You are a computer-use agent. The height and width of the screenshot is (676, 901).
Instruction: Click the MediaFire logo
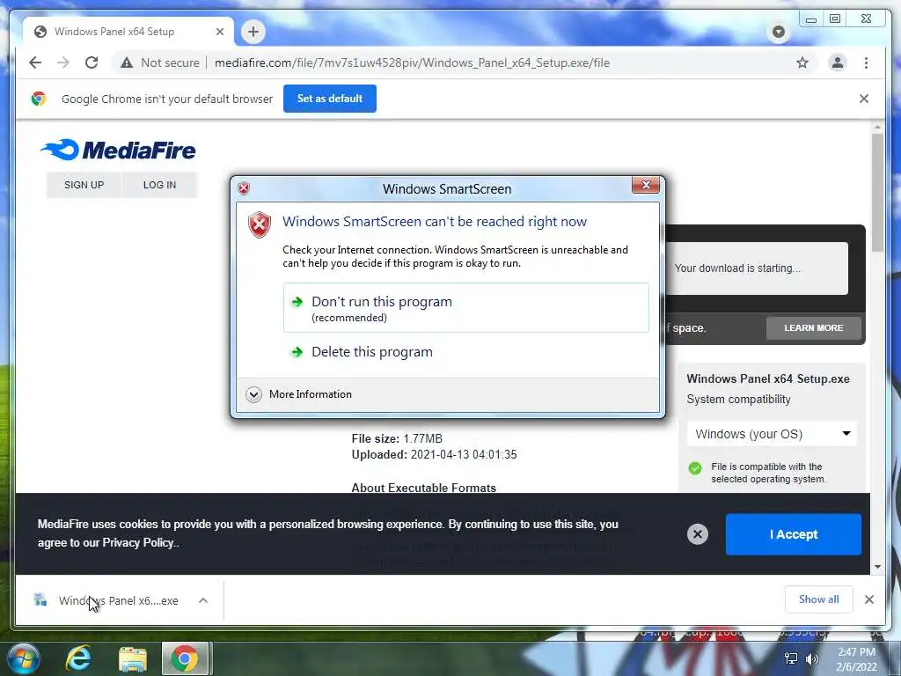point(118,150)
